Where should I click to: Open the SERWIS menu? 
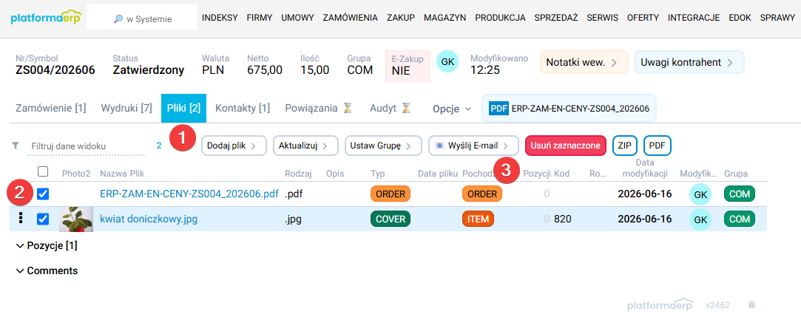pos(602,18)
